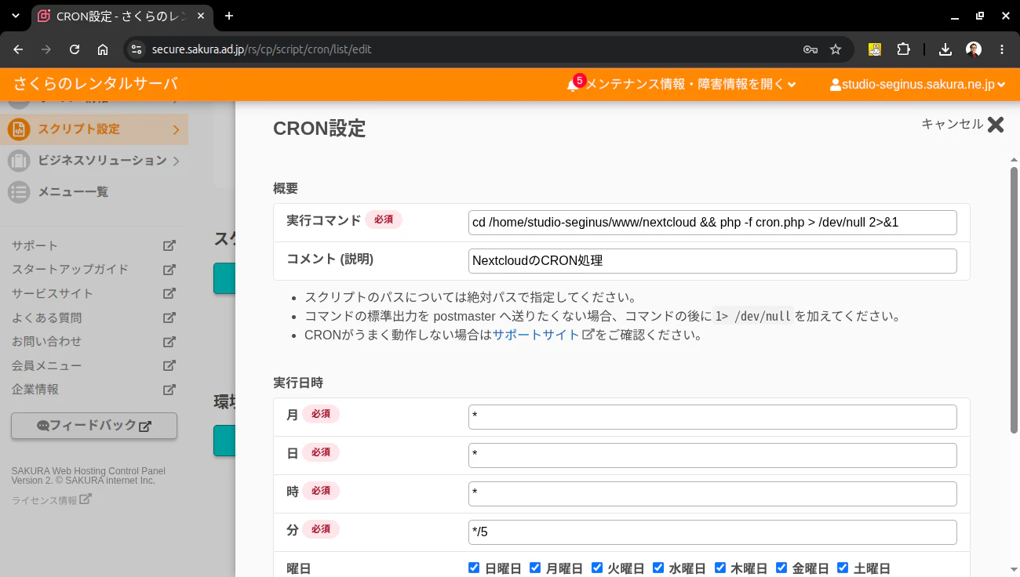The image size is (1020, 577).
Task: Open the Chrome profile avatar
Action: (x=974, y=49)
